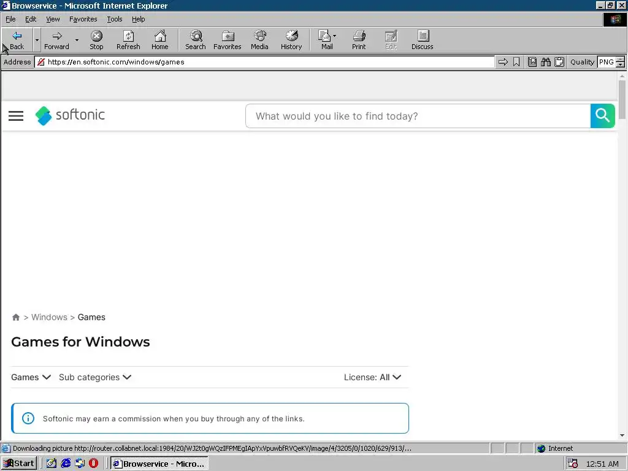Click the home breadcrumb icon
The image size is (628, 471).
[15, 317]
